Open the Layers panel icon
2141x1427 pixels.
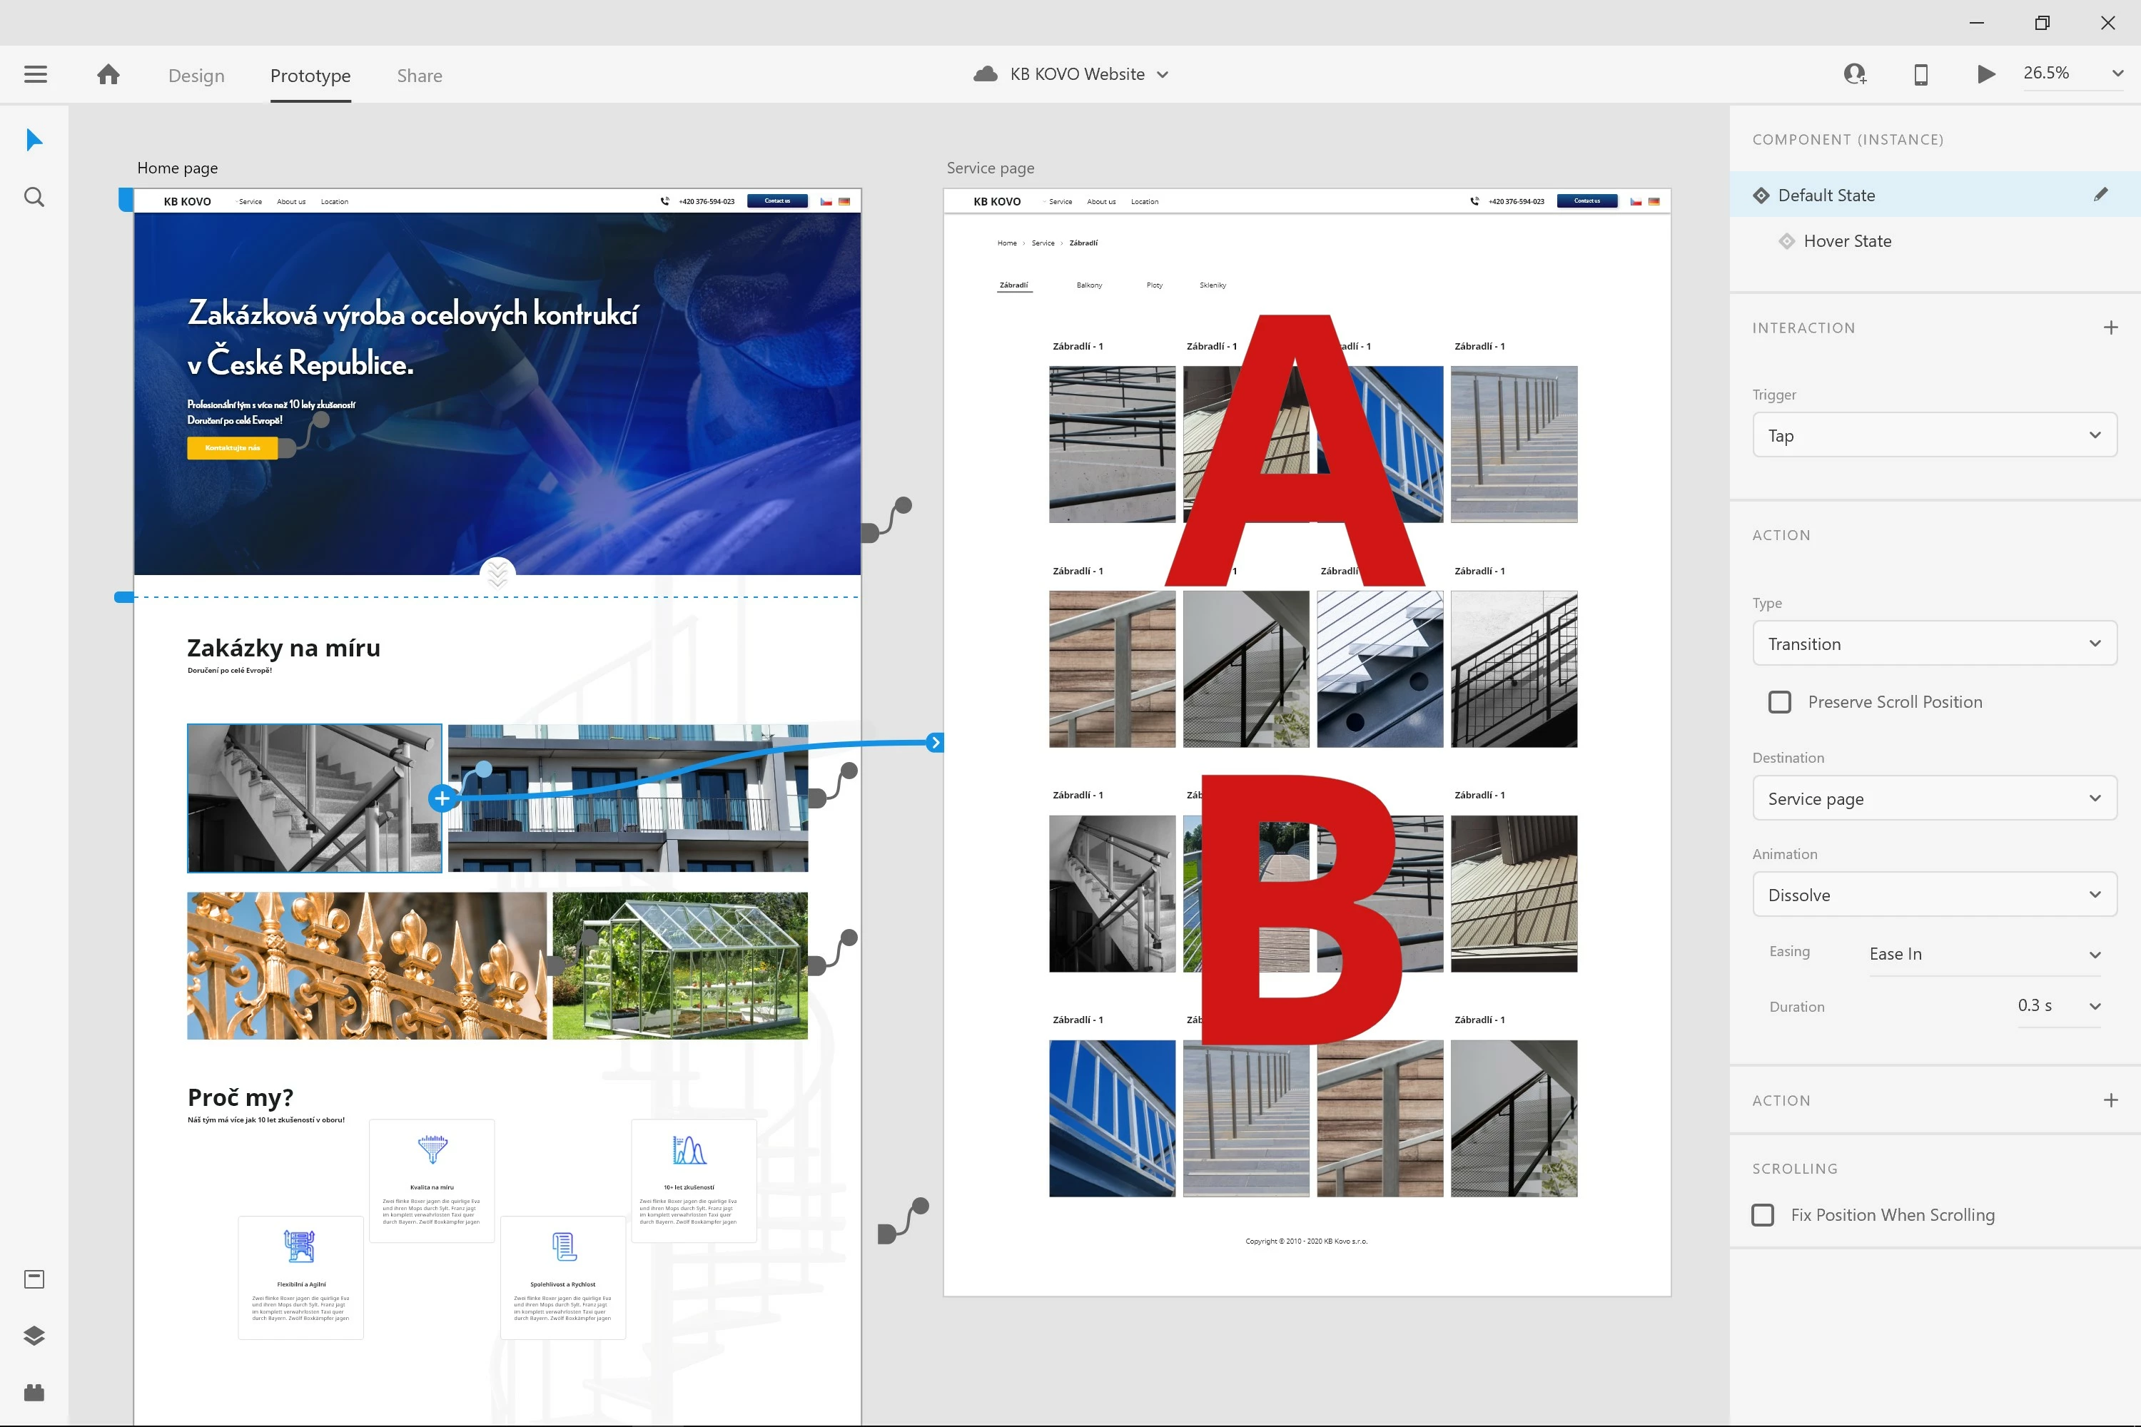[x=34, y=1335]
